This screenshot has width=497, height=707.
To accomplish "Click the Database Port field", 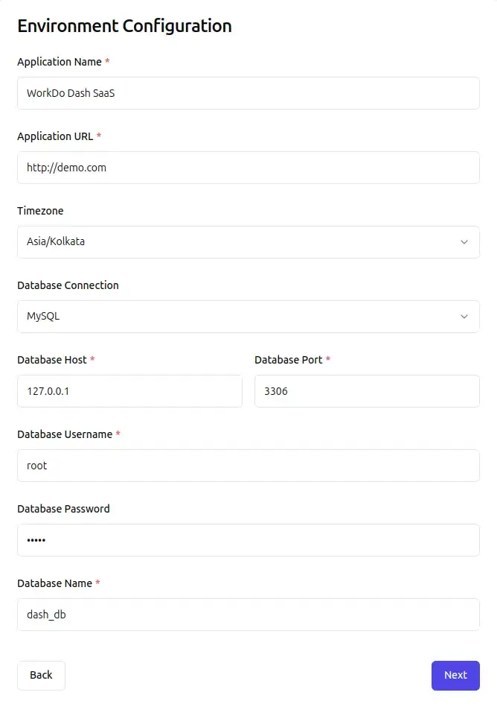I will (367, 391).
